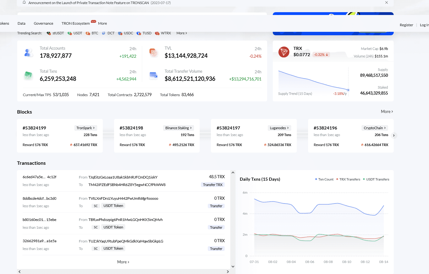Click scroll down arrow of transactions list
The image size is (429, 274).
[x=233, y=267]
